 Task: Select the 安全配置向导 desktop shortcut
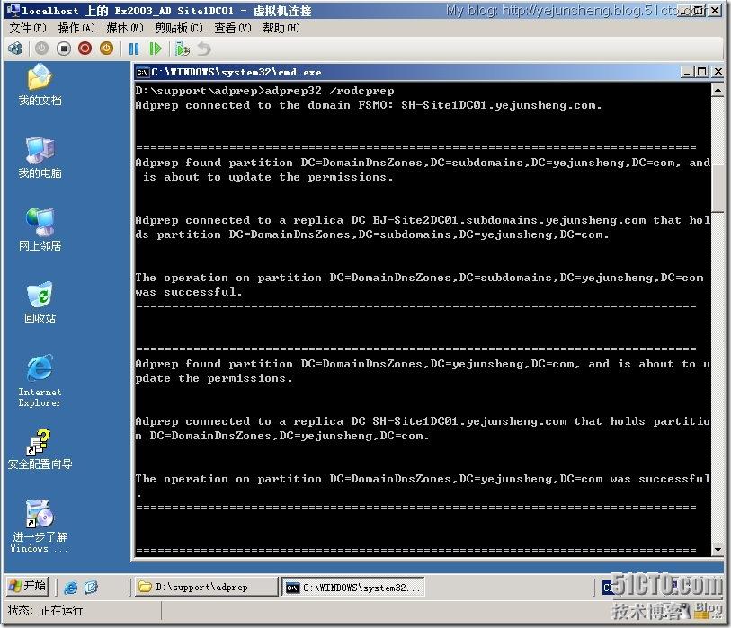pyautogui.click(x=40, y=449)
